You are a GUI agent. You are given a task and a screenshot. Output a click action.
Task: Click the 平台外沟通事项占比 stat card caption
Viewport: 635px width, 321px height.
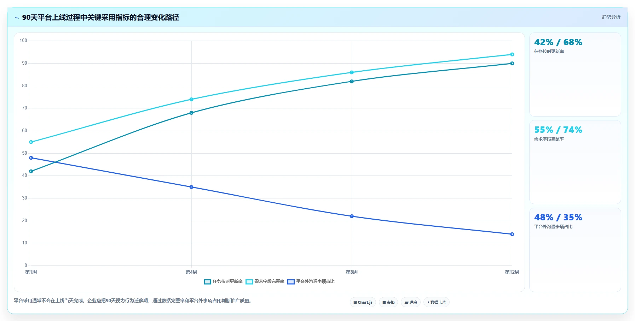pos(553,227)
